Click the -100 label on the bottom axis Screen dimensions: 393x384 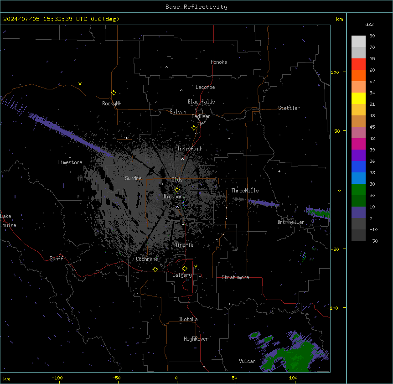tap(57, 378)
